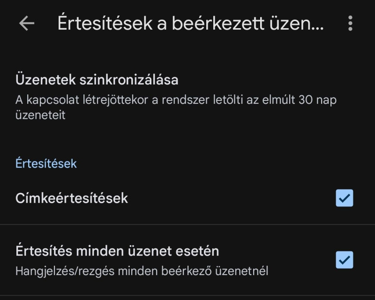Tap the blue Értesítések category label
Viewport: 375px width, 300px height.
46,163
